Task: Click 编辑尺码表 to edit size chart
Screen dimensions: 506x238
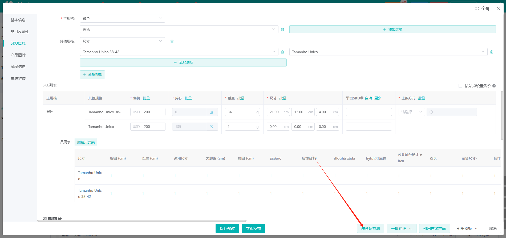Action: tap(86, 142)
